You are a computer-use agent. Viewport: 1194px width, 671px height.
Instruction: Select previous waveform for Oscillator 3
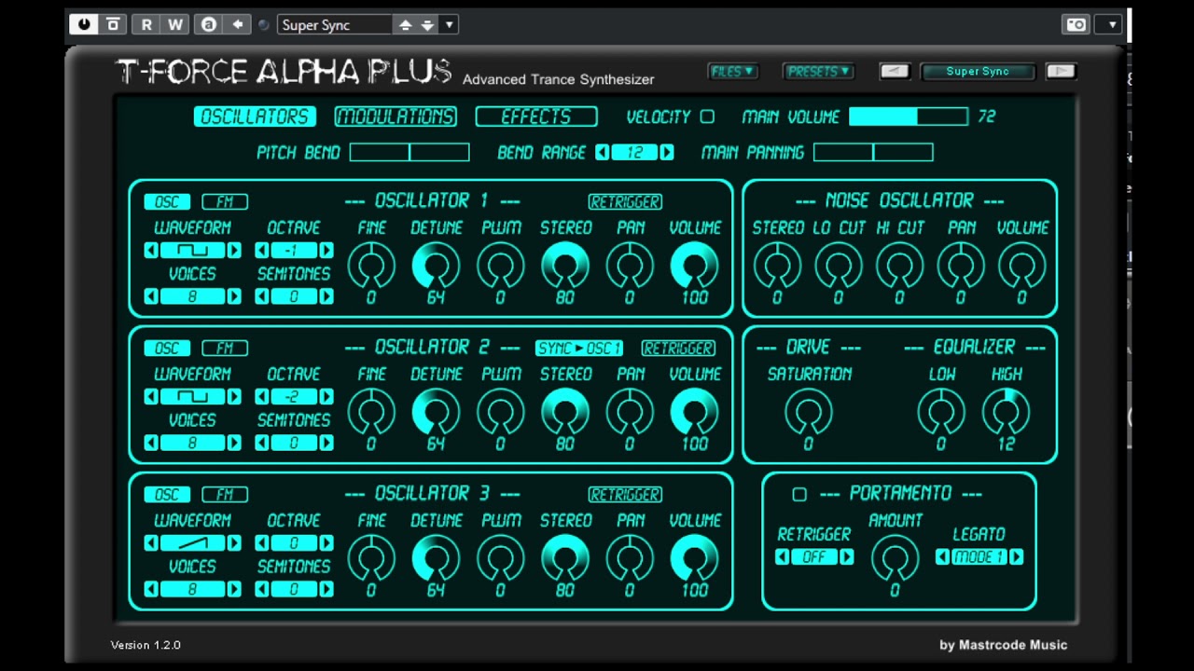click(x=151, y=543)
